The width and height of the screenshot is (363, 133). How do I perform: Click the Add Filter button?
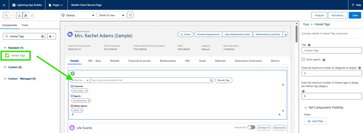(x=315, y=121)
